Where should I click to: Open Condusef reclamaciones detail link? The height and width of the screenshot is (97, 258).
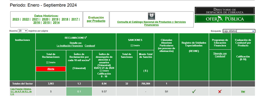(90, 46)
